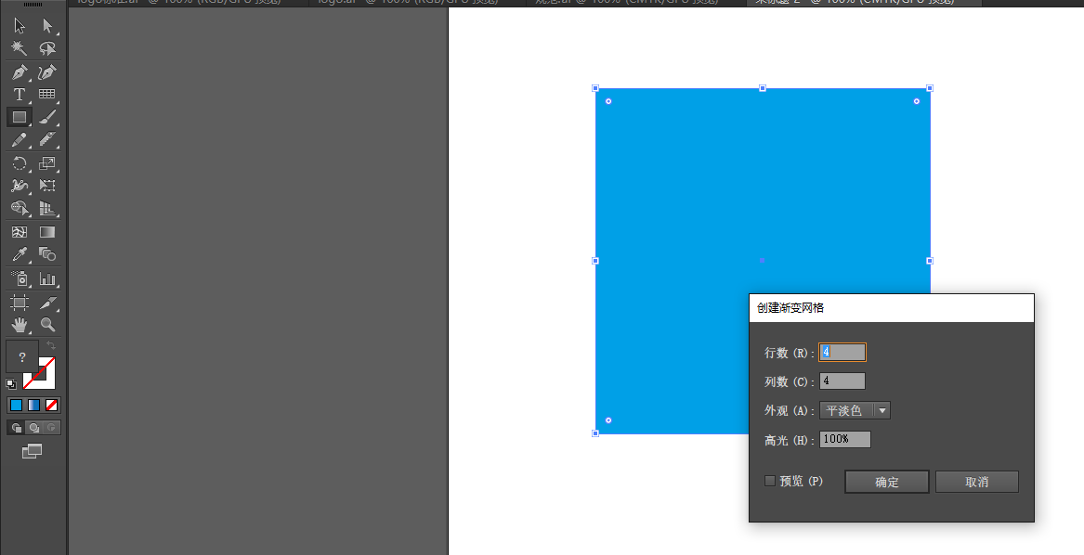Activate the Slice tool

coord(47,302)
